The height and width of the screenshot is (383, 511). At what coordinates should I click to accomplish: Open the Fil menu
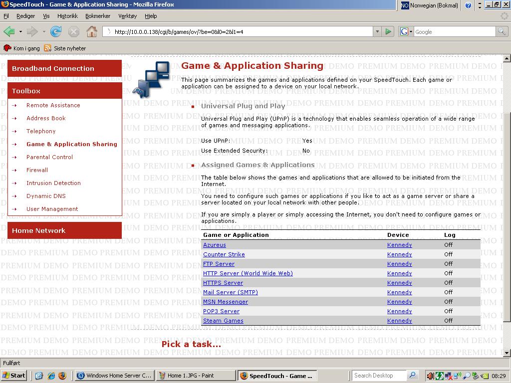pos(6,16)
